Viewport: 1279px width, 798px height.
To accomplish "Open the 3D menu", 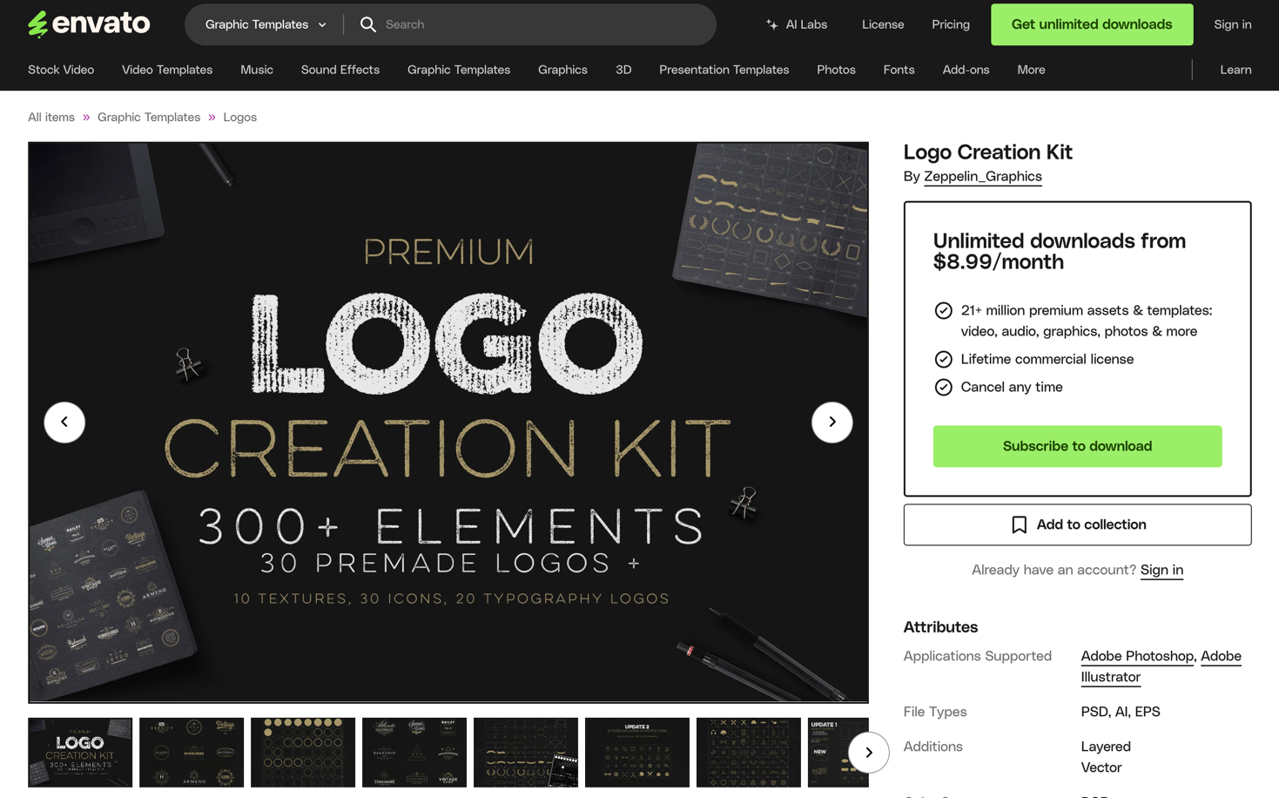I will (623, 70).
